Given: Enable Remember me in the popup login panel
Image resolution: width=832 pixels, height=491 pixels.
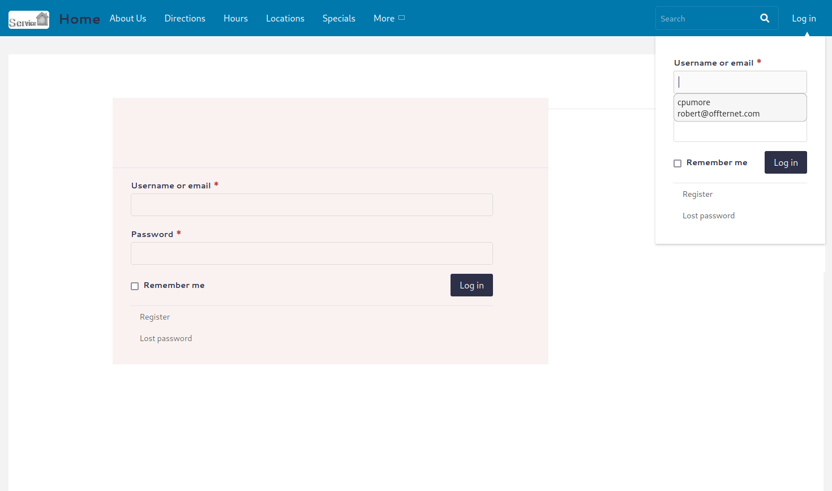Looking at the screenshot, I should click(677, 163).
